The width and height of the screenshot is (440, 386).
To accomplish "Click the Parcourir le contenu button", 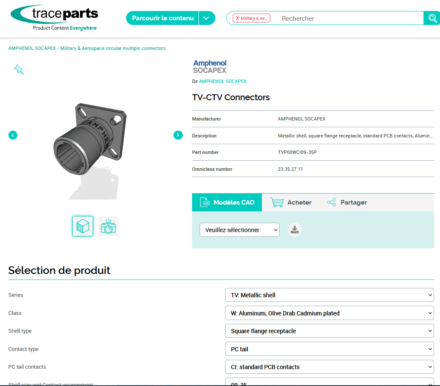I will (162, 18).
